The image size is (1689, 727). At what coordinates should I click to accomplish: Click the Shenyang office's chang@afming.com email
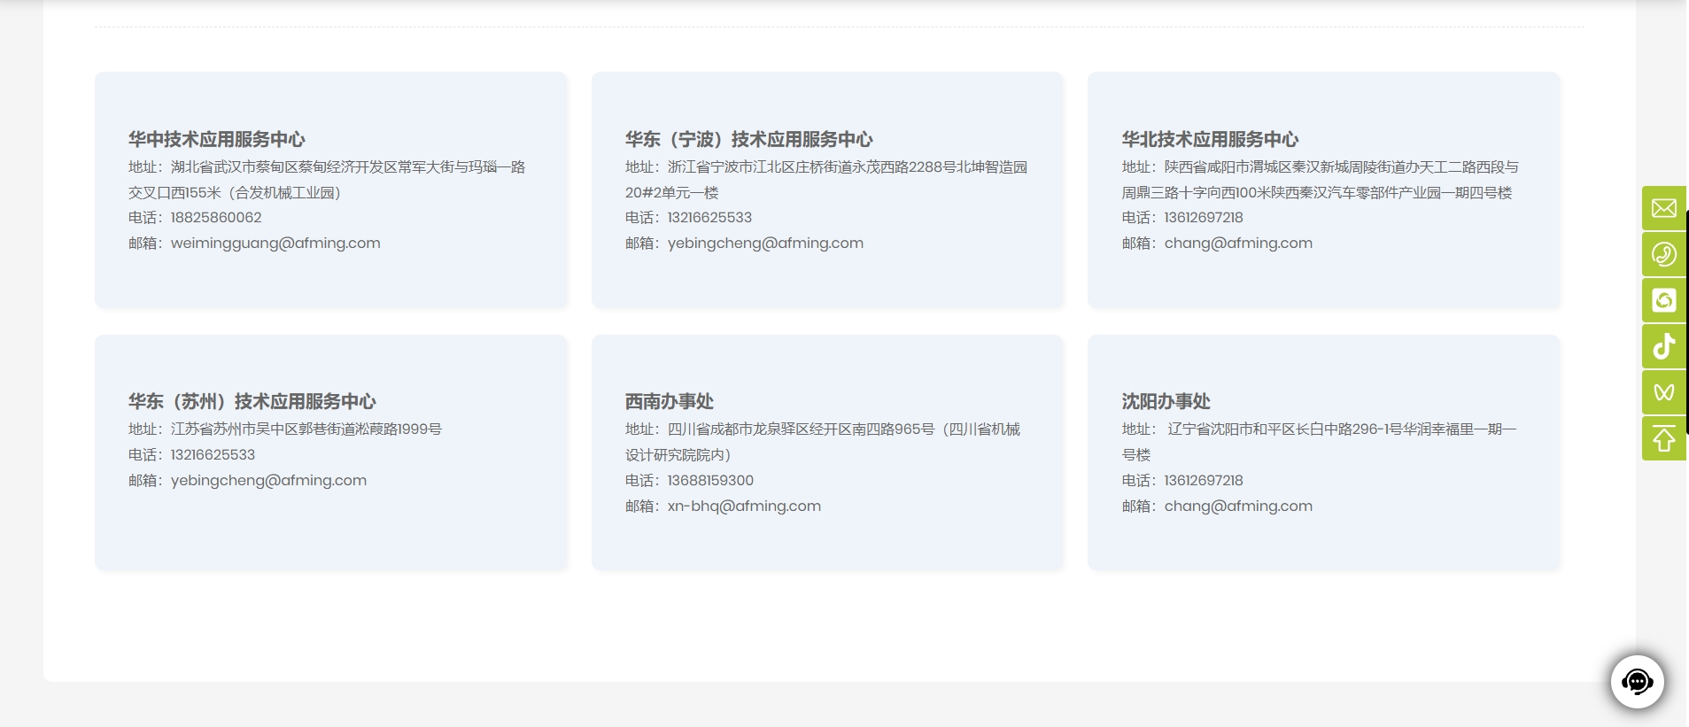click(1237, 506)
